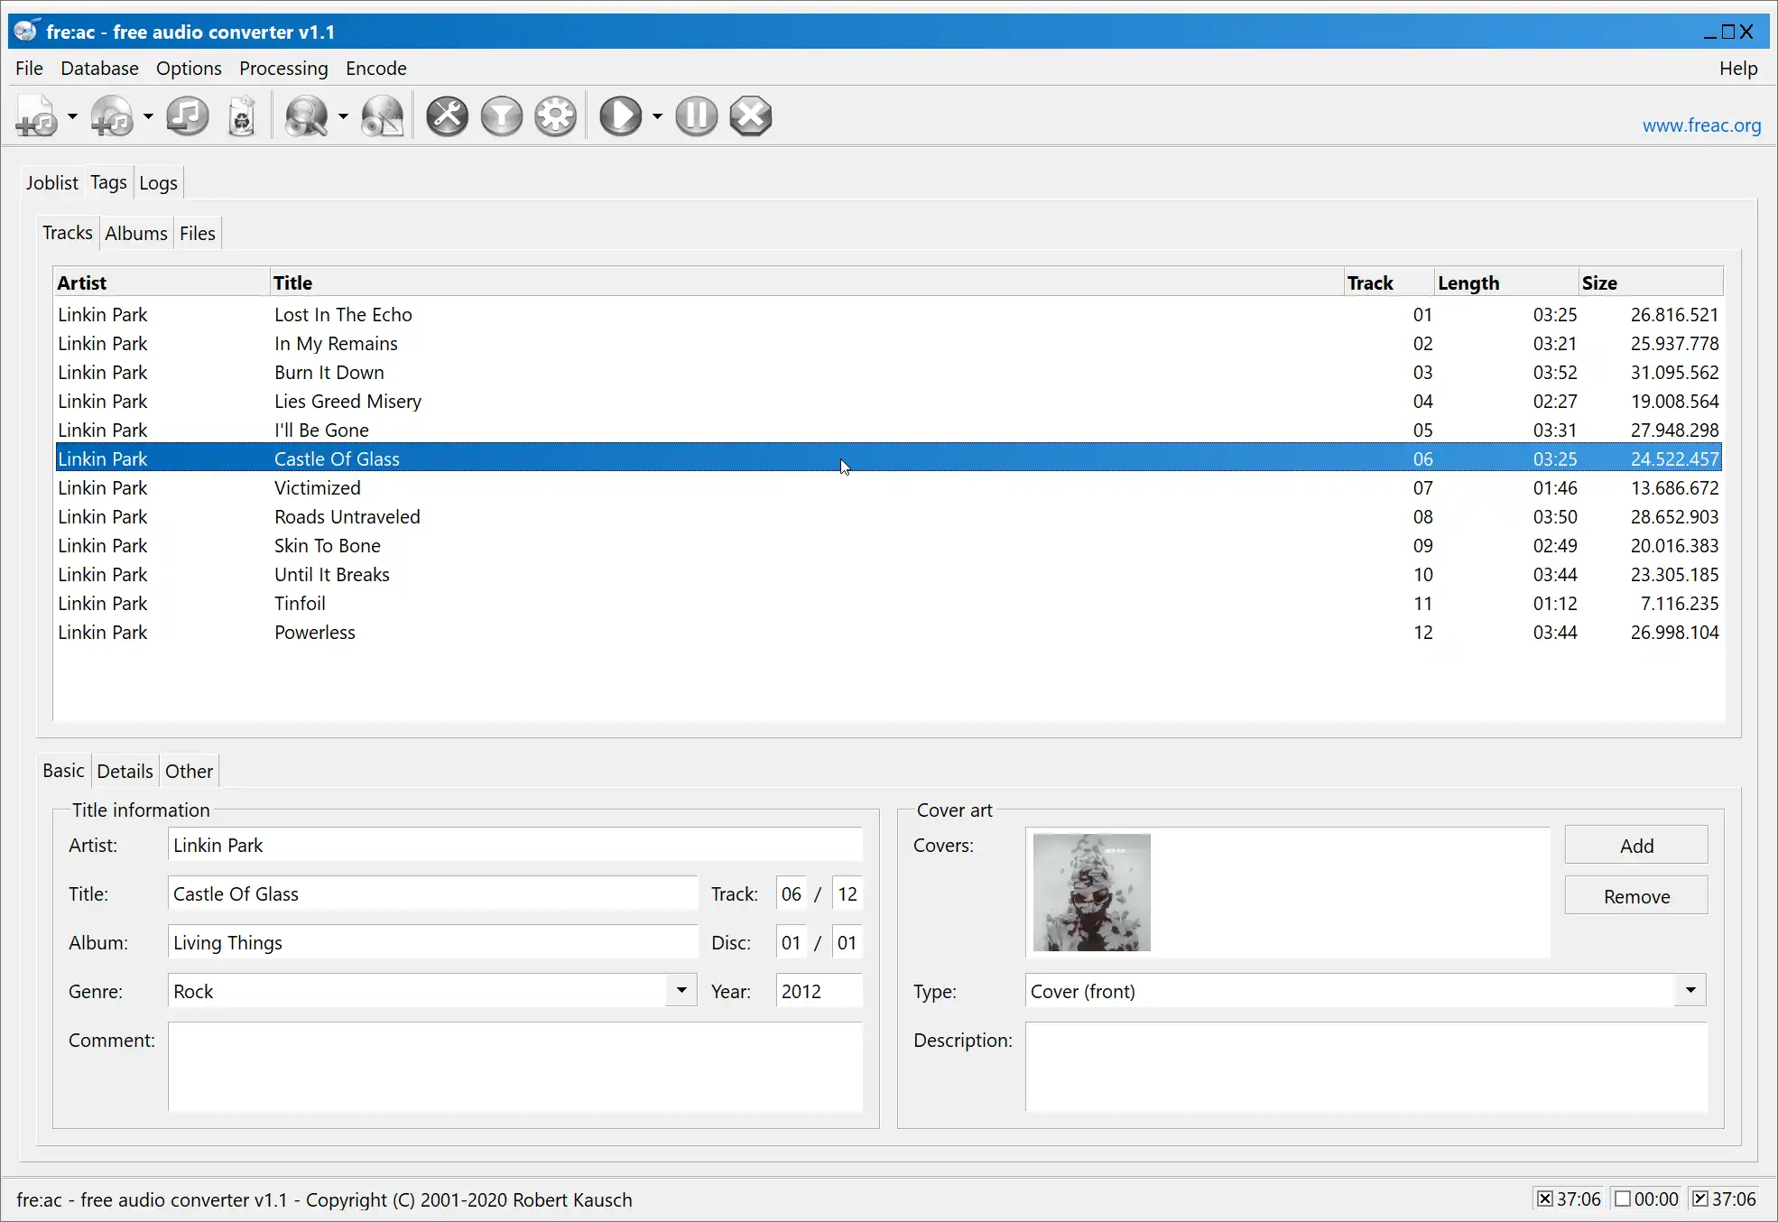Click the album cover art thumbnail

click(1092, 893)
